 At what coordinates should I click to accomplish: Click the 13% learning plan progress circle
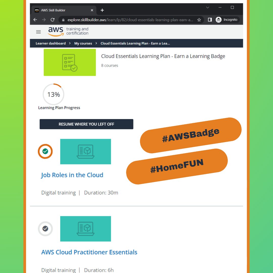(53, 94)
